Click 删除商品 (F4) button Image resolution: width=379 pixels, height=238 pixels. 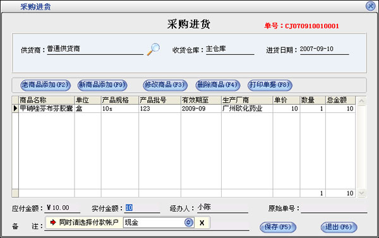tap(217, 85)
